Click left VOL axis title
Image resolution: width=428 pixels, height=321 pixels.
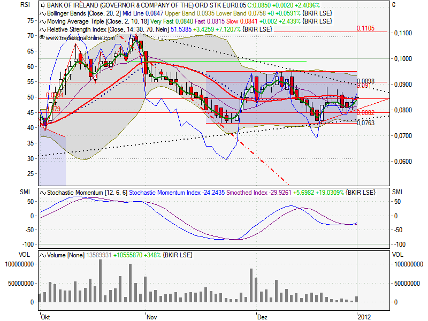[24, 255]
